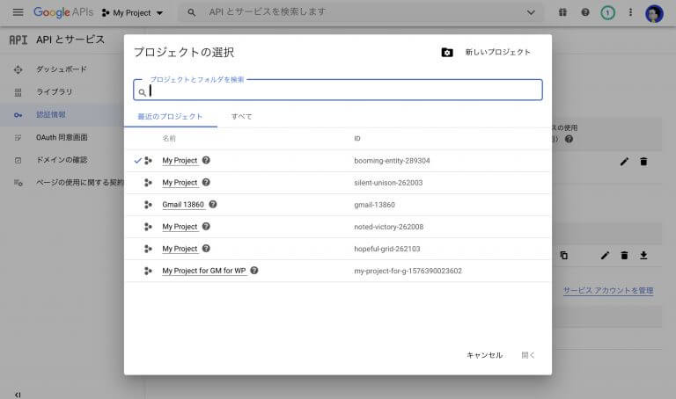
Task: Collapse the sidebar with bottom arrow
Action: (18, 395)
